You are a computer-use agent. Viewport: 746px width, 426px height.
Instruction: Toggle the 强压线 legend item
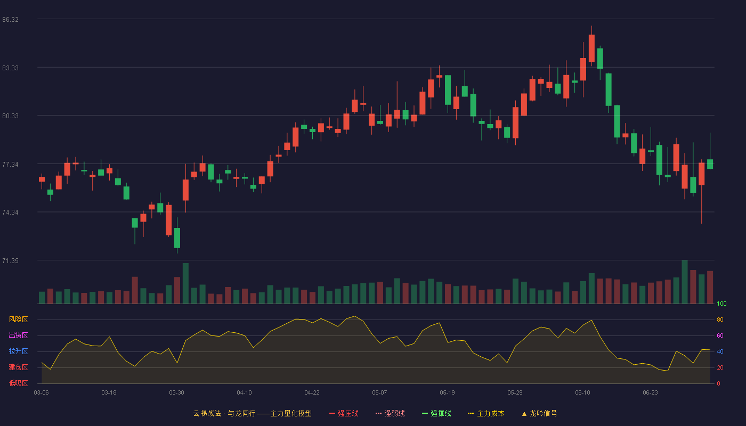coord(344,413)
